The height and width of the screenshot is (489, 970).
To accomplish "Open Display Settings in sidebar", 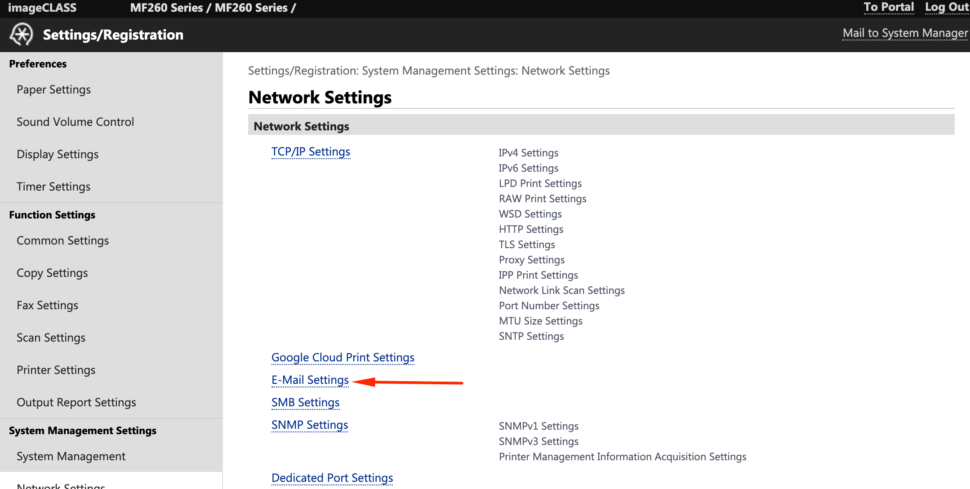I will click(x=58, y=154).
